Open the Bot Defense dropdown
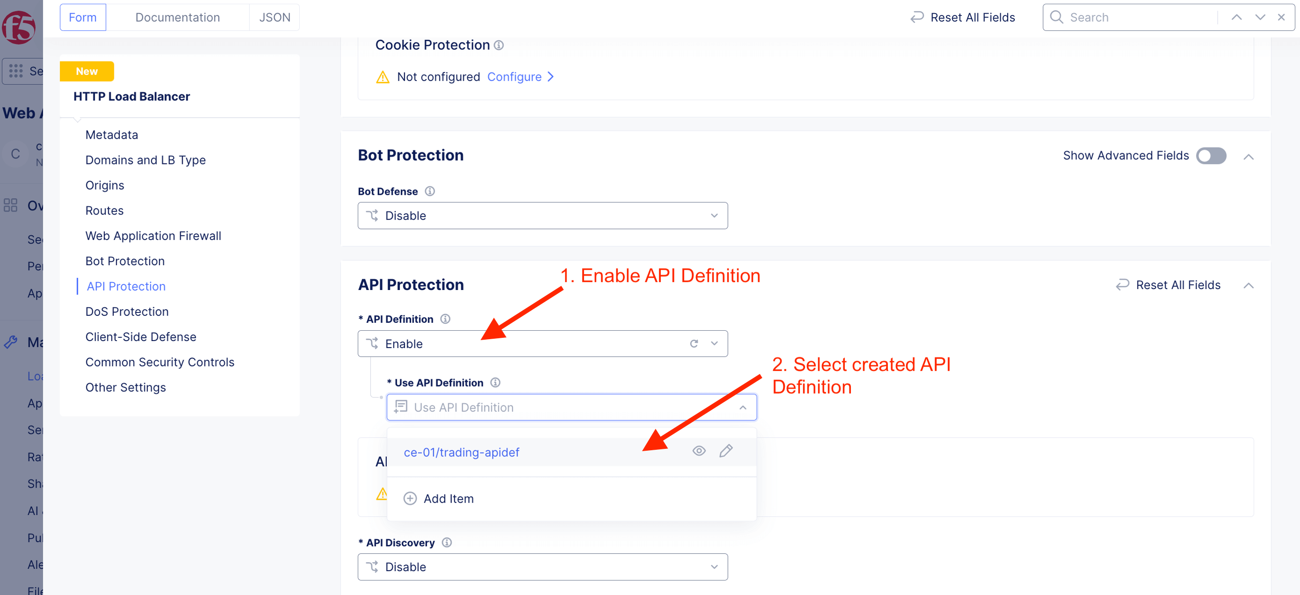1300x595 pixels. click(542, 216)
